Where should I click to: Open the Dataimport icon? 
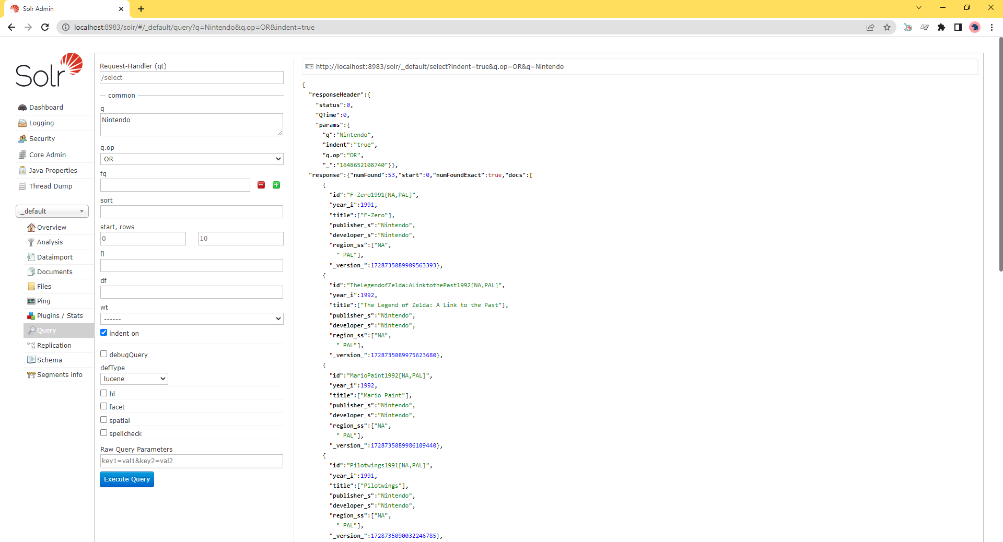[31, 257]
